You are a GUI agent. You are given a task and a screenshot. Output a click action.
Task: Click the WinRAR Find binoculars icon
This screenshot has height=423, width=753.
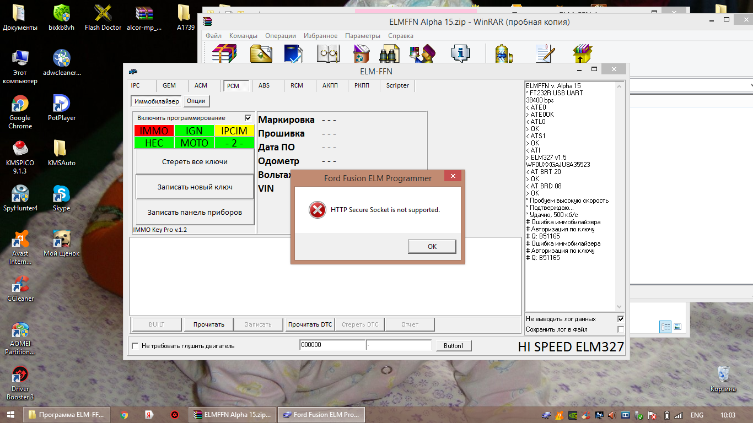click(389, 53)
